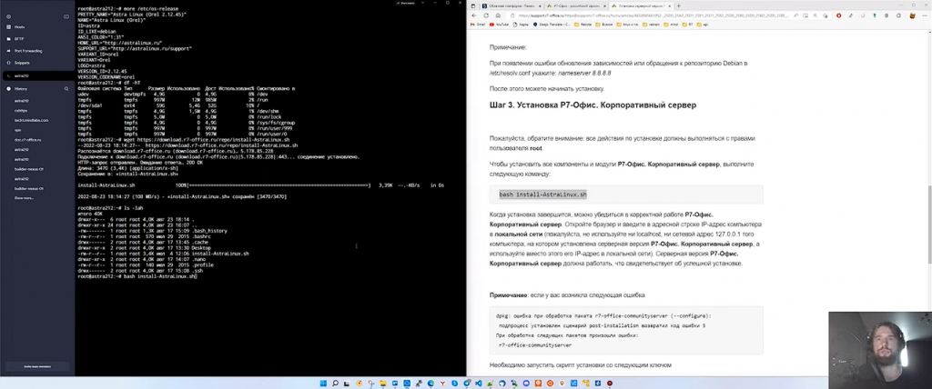
Task: Open settings gear icon at sidebar top
Action: coord(8,16)
